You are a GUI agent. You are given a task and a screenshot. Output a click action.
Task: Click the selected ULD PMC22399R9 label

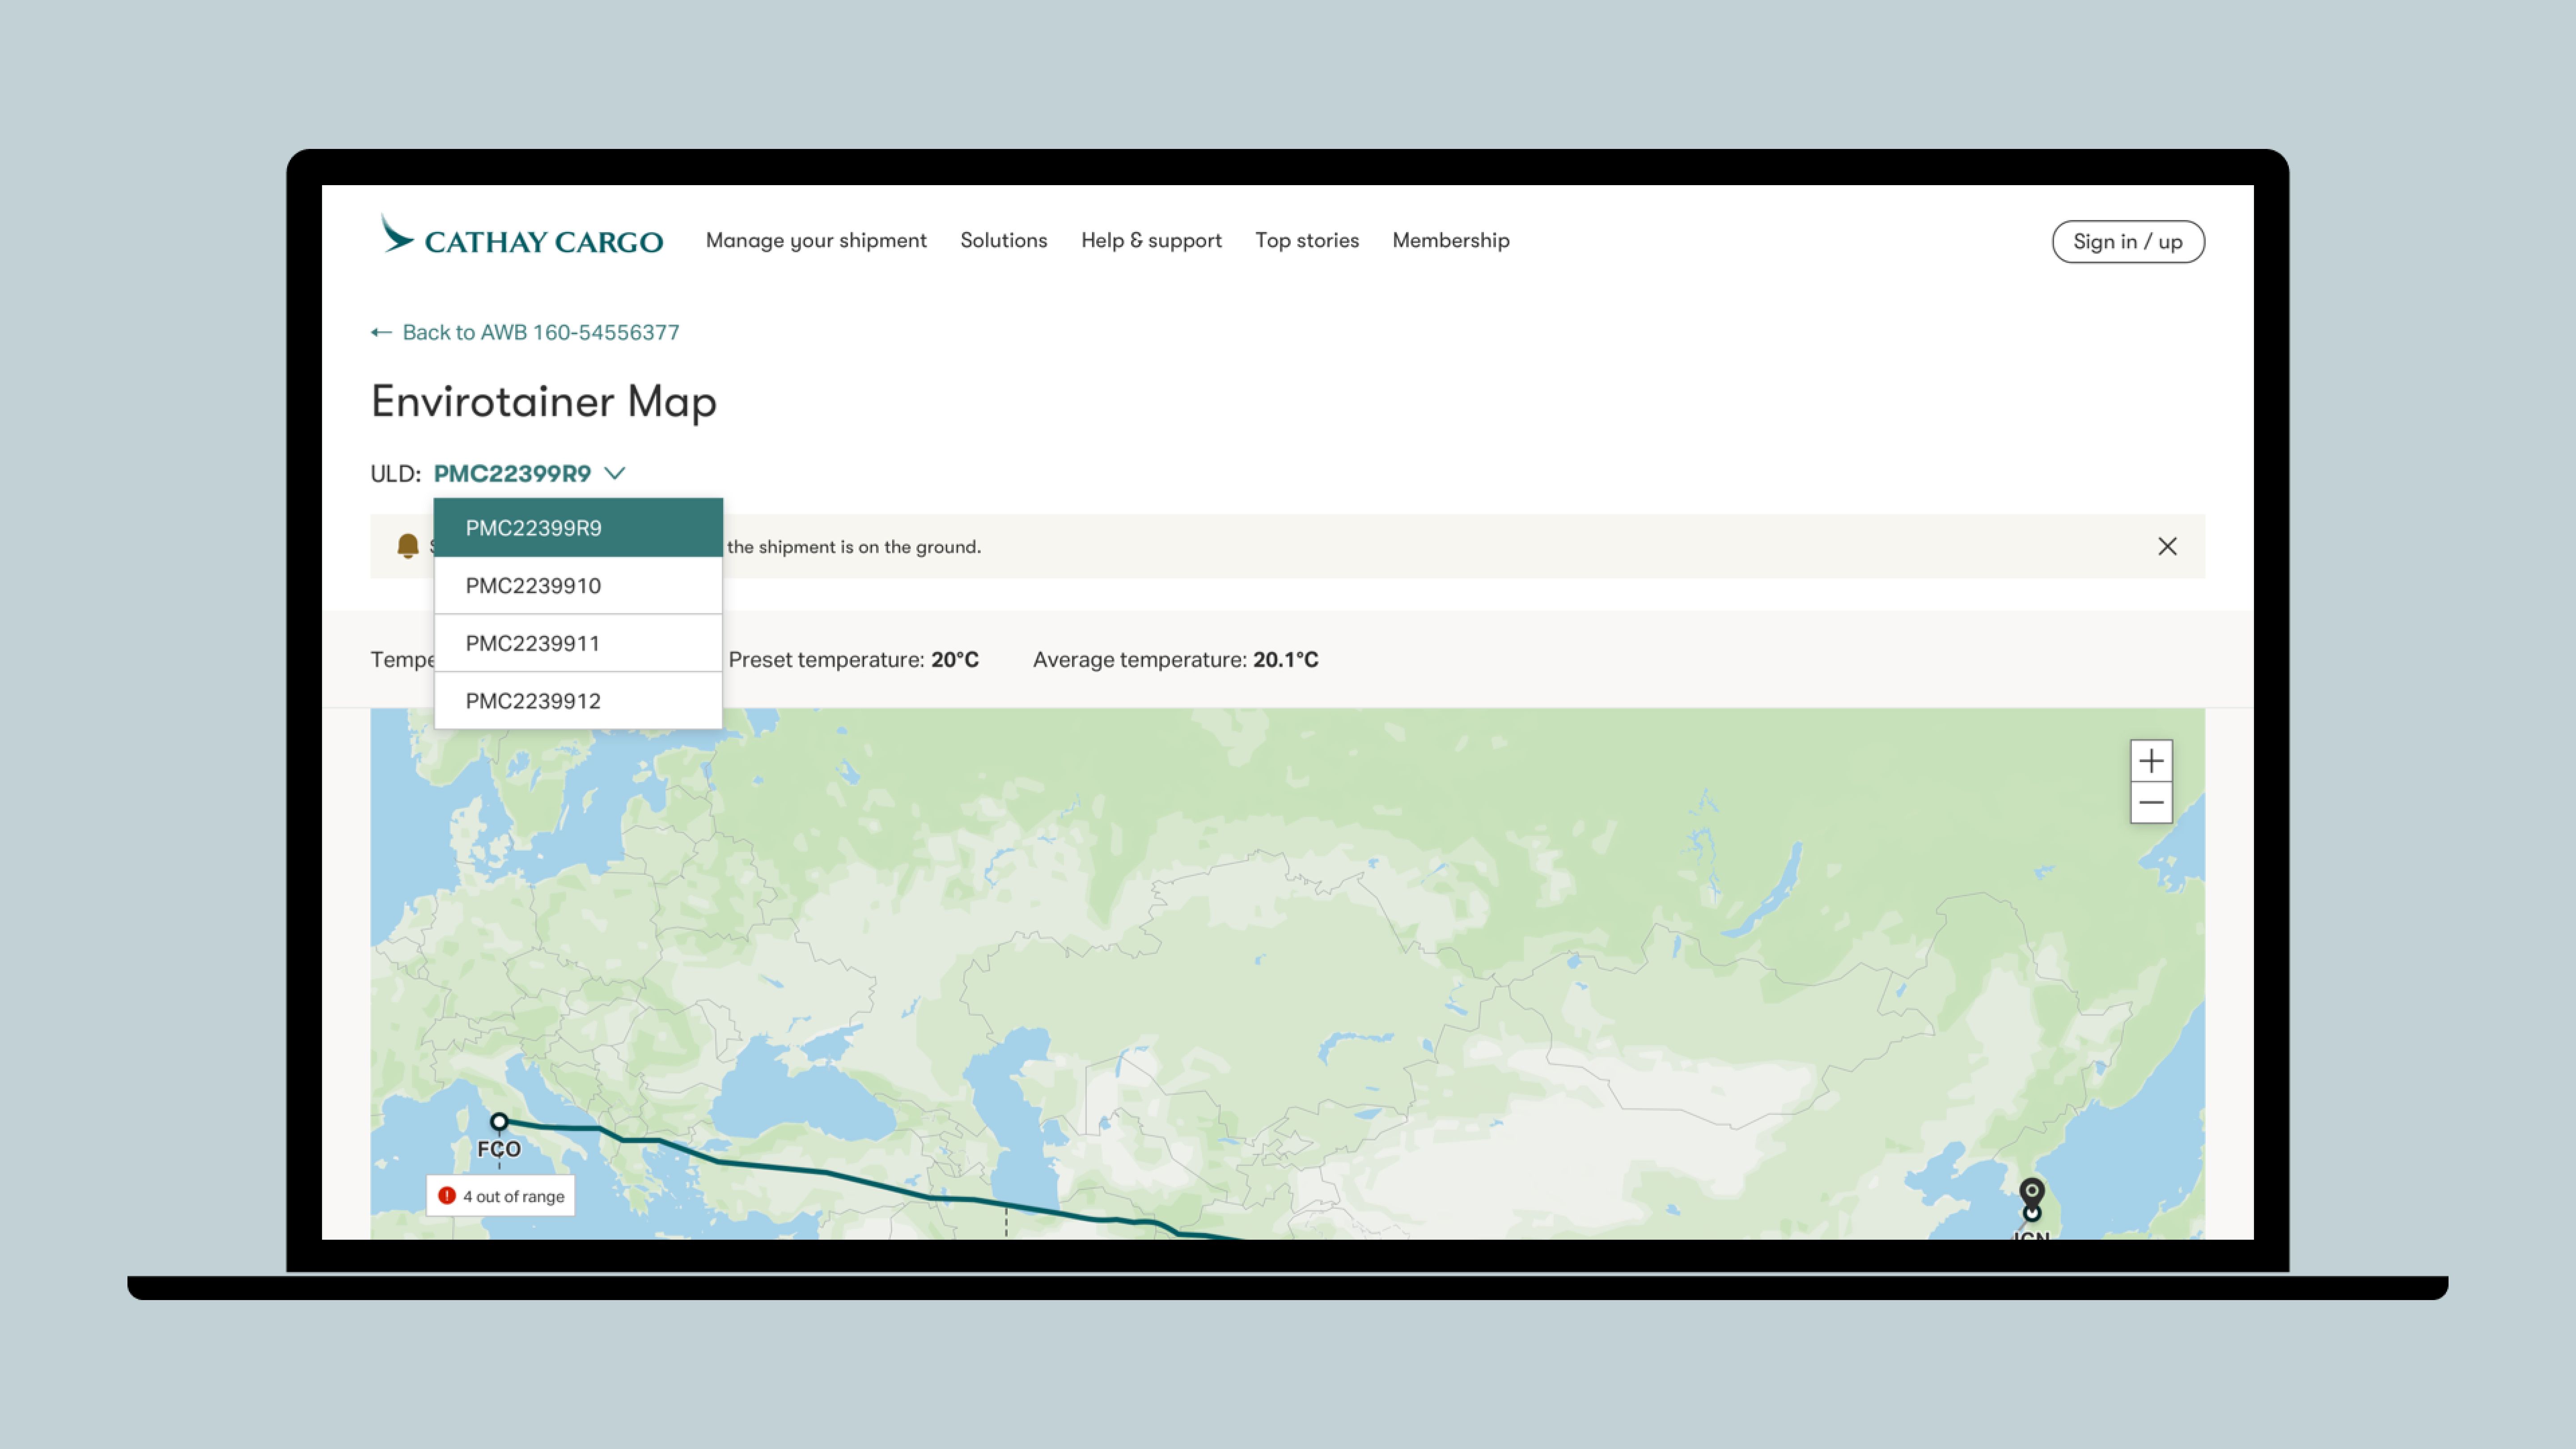click(x=512, y=473)
